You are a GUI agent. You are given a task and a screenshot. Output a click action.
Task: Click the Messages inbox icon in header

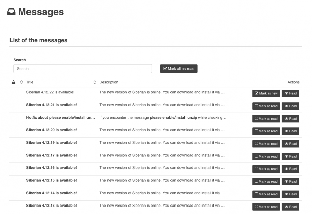11,12
